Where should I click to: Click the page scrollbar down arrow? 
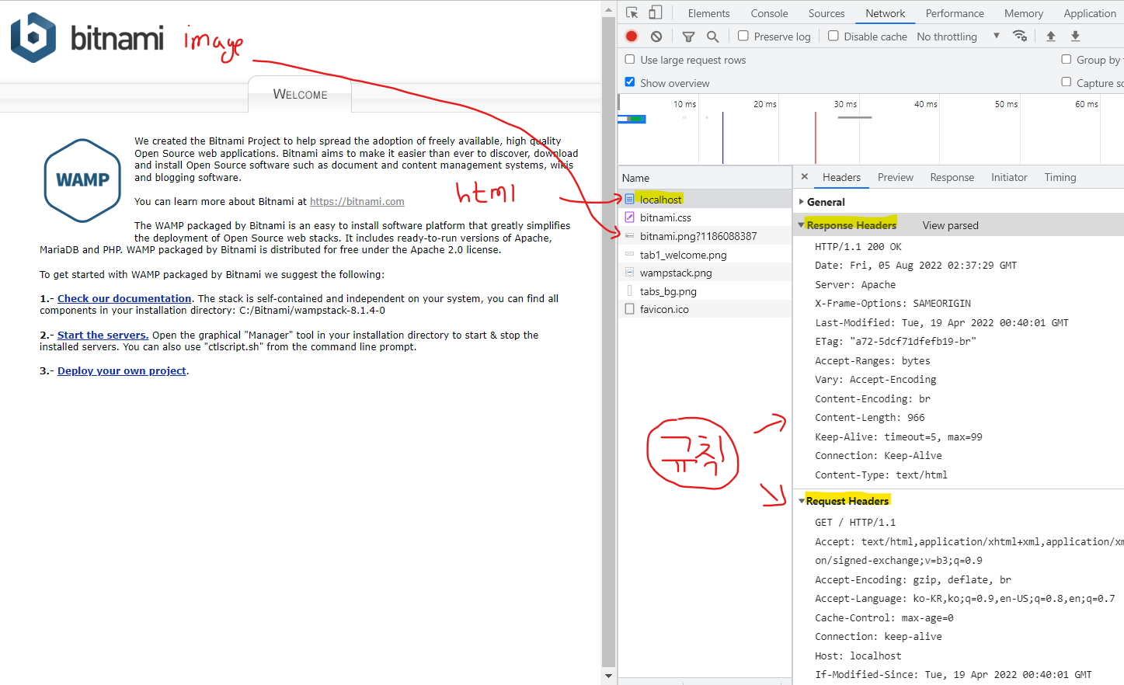tap(608, 676)
